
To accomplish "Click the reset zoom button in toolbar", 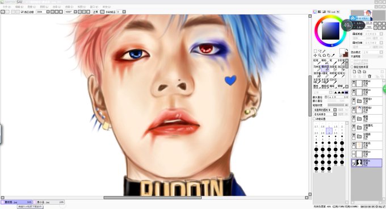I will (x=61, y=12).
